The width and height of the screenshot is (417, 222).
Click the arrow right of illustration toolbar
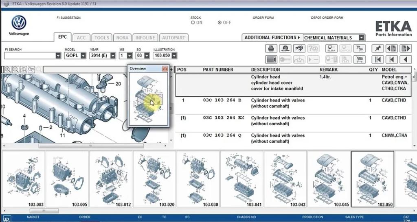coord(171,70)
